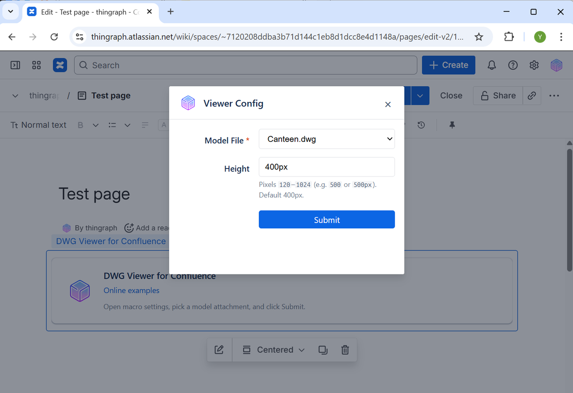The height and width of the screenshot is (393, 573).
Task: Open the app switcher grid icon
Action: click(37, 65)
